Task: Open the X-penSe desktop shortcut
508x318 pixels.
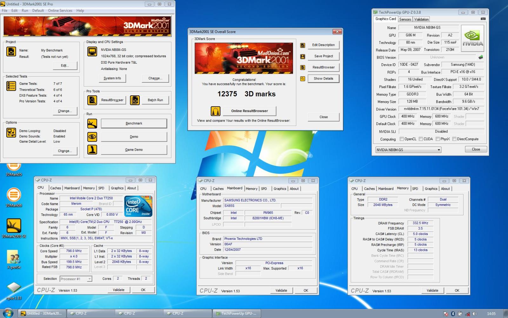Action: (x=14, y=259)
